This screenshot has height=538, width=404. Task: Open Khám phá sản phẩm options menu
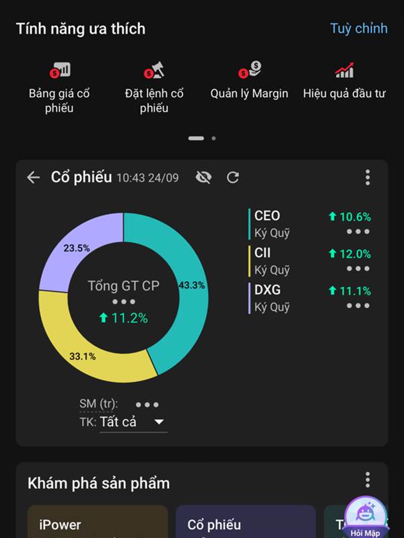[x=368, y=479]
